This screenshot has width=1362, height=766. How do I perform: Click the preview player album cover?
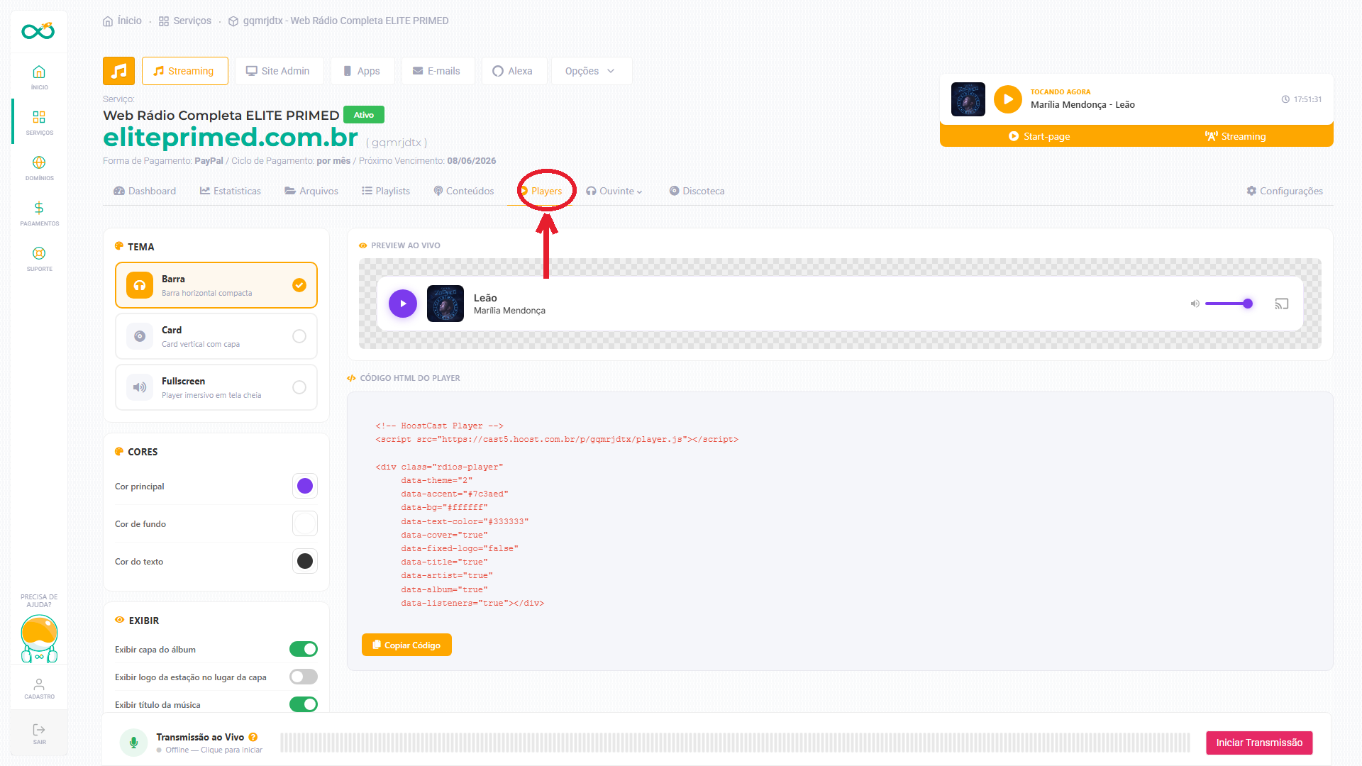[x=445, y=304]
